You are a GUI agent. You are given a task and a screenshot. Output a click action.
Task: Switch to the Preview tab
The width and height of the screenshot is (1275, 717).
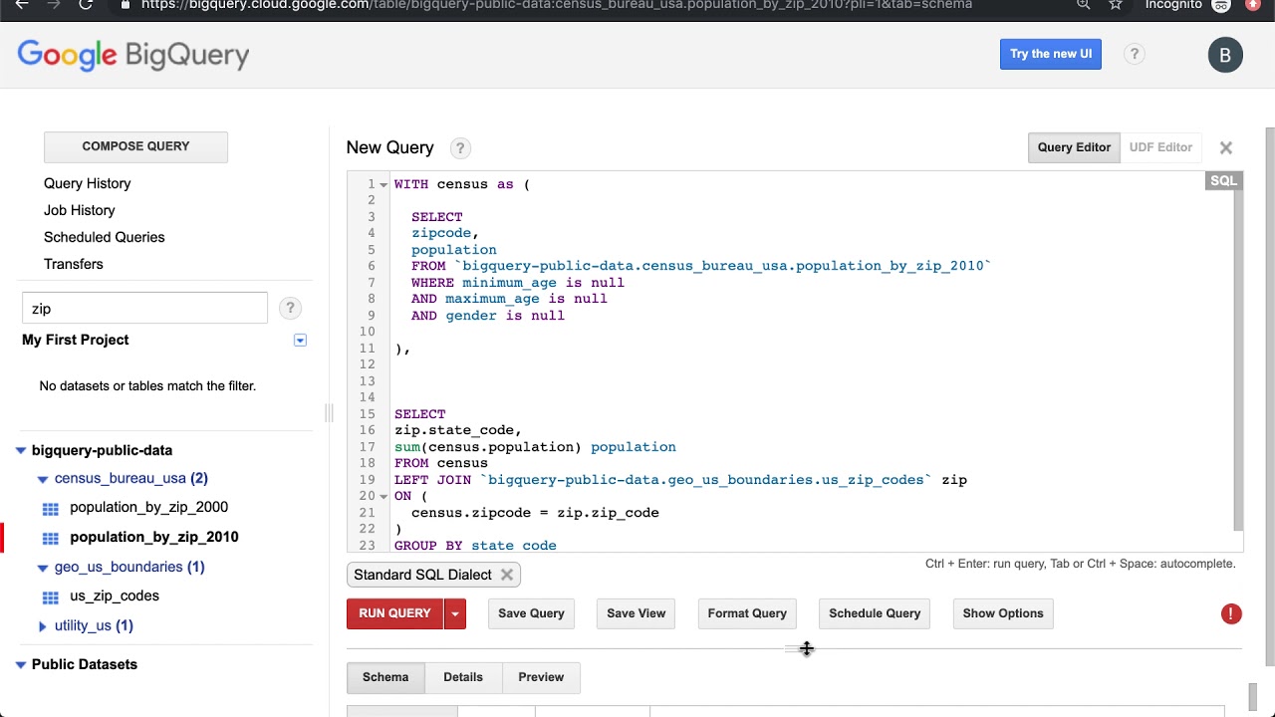(x=541, y=677)
